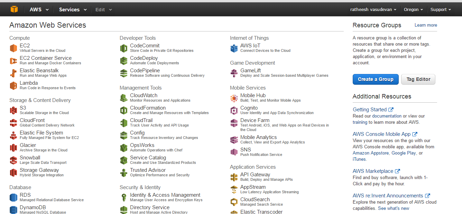Open the Amazon Appstore link

pos(371,153)
